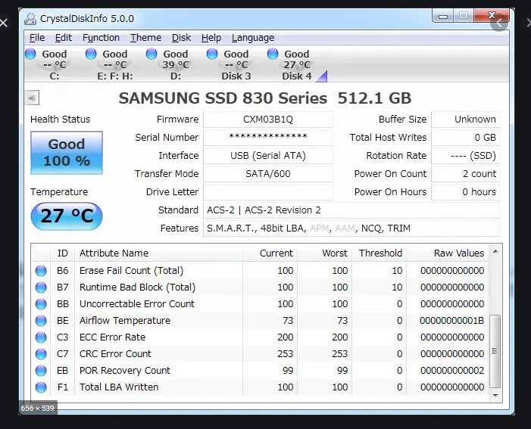Click the Worst column header
531x429 pixels.
[x=325, y=253]
